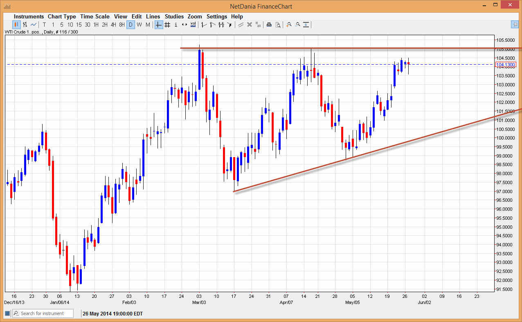
Task: Print the chart using printer icon
Action: [269, 25]
